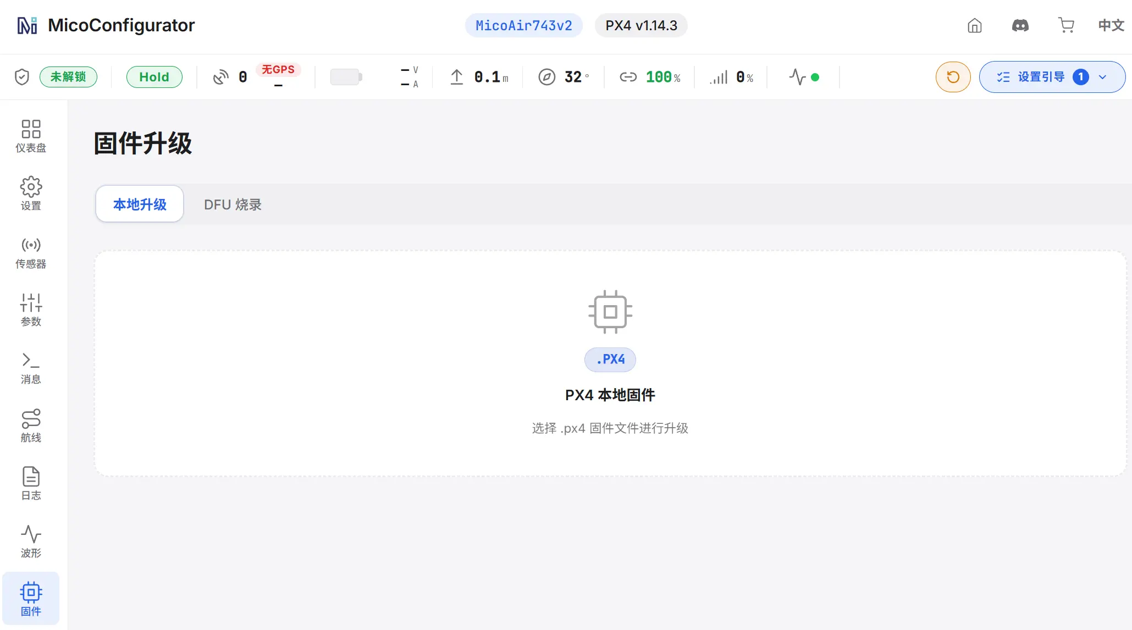
Task: Click the compass heading icon
Action: coord(546,77)
